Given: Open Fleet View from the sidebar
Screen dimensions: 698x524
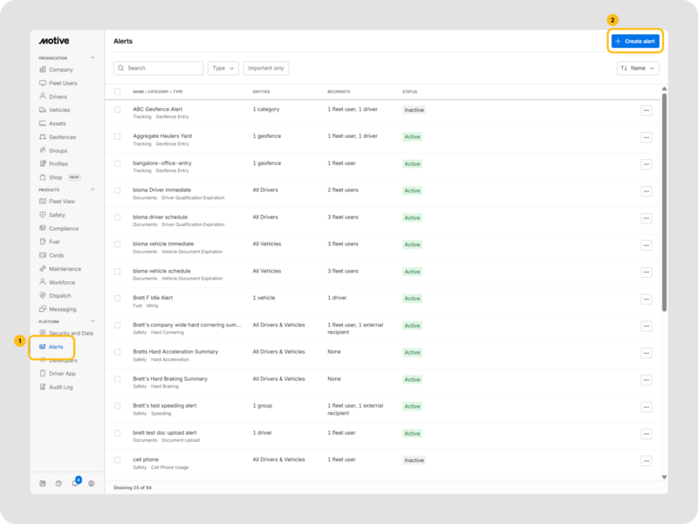Looking at the screenshot, I should 61,201.
